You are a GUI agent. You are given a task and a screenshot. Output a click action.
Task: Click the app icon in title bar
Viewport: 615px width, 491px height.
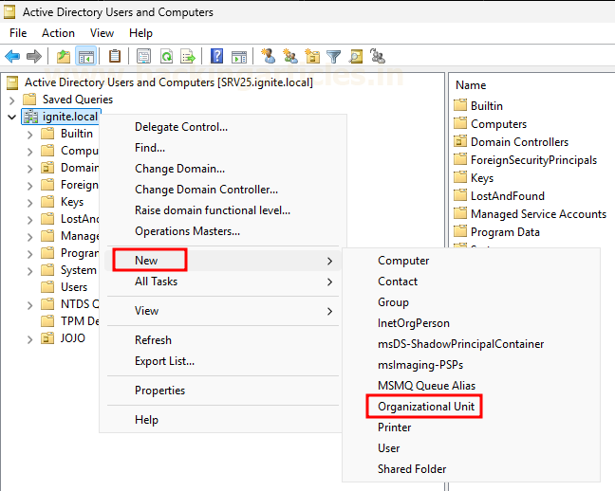pyautogui.click(x=9, y=12)
